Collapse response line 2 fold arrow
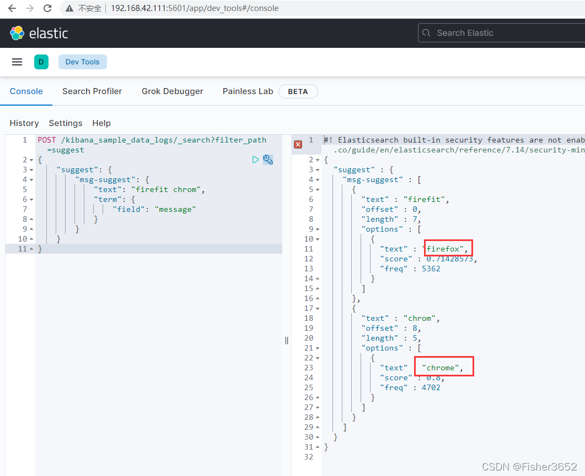The image size is (585, 476). (x=318, y=160)
